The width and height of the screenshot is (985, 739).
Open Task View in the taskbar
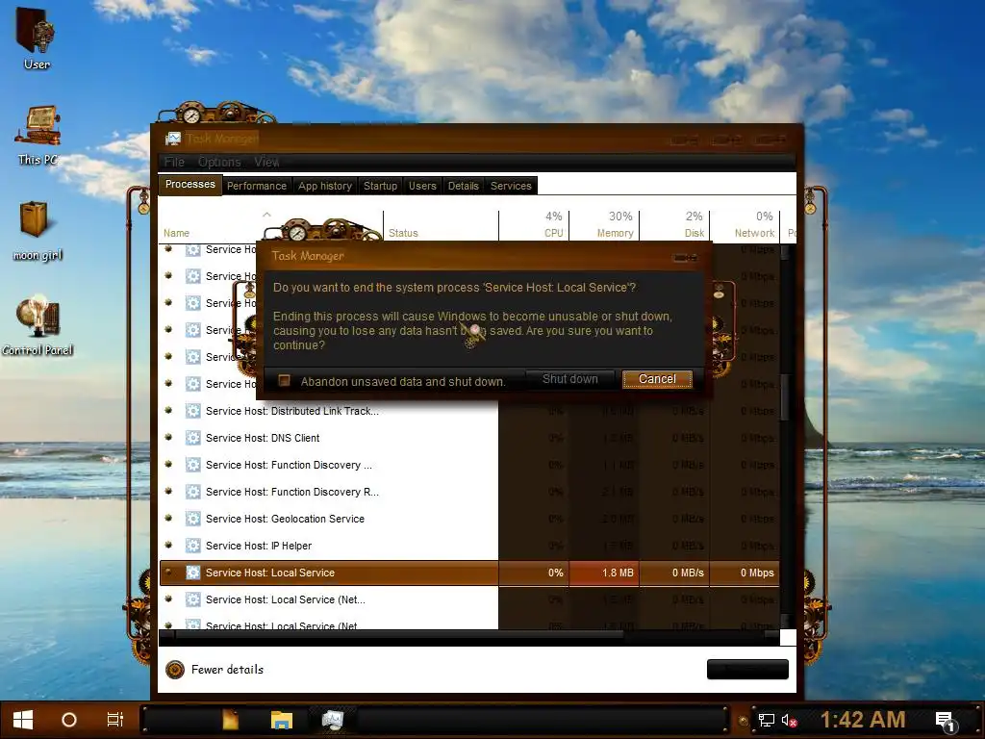tap(115, 720)
